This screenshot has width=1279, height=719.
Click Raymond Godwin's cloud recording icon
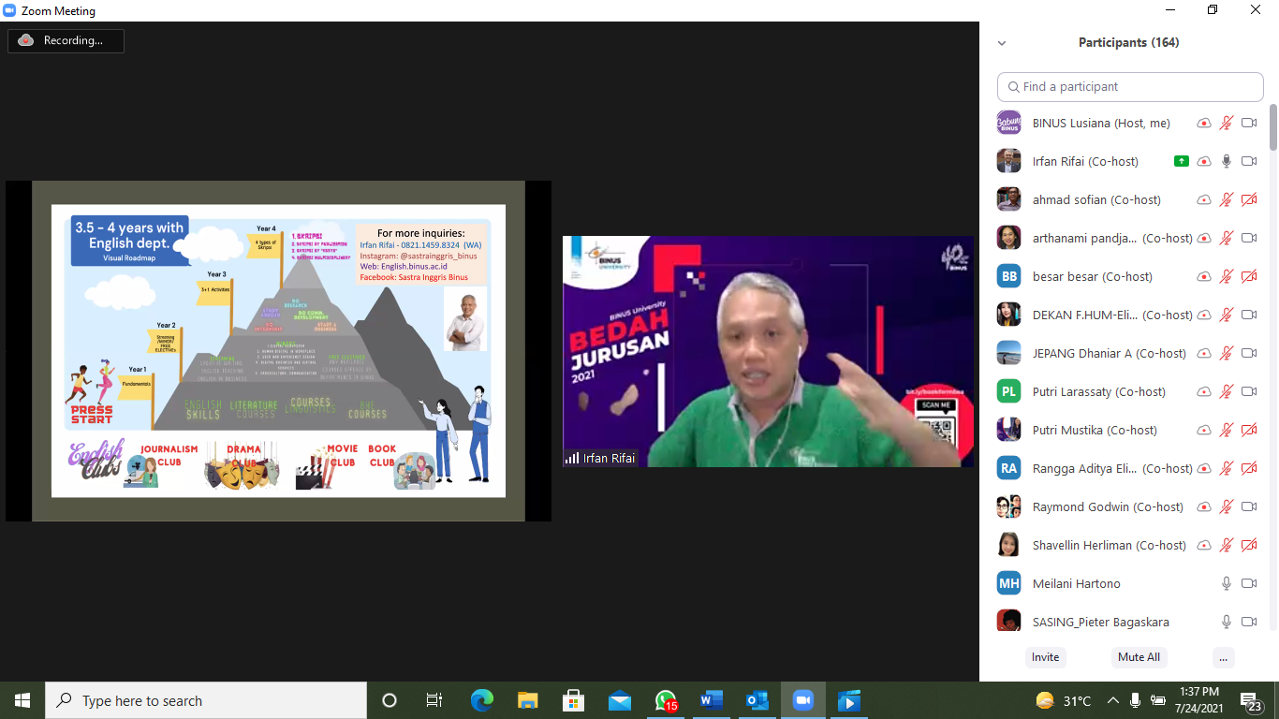tap(1204, 506)
